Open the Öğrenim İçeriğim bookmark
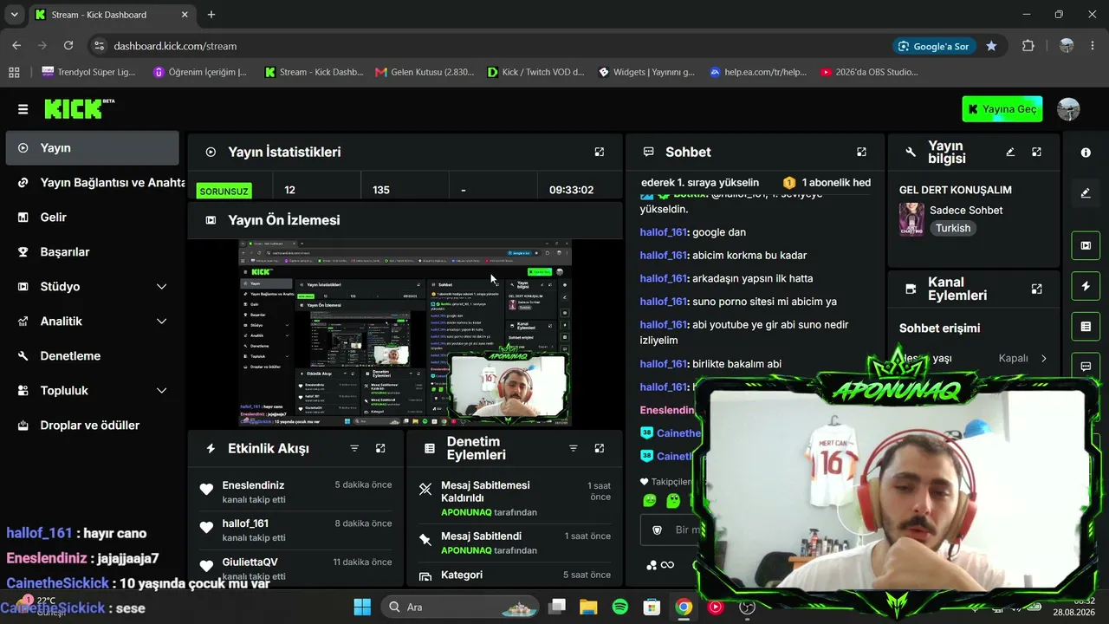 [x=200, y=73]
